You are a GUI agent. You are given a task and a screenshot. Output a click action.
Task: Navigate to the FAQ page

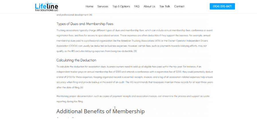point(137,6)
